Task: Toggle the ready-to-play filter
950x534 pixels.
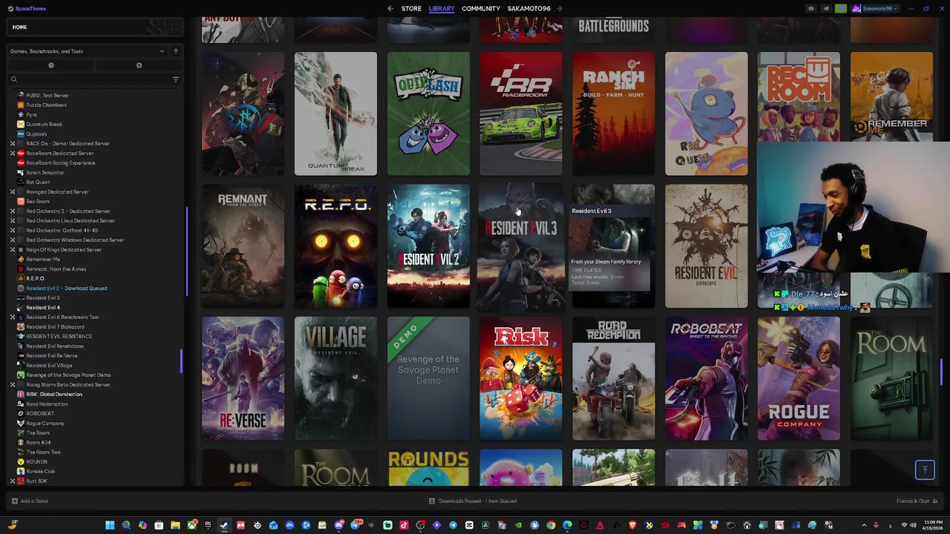Action: click(x=139, y=65)
